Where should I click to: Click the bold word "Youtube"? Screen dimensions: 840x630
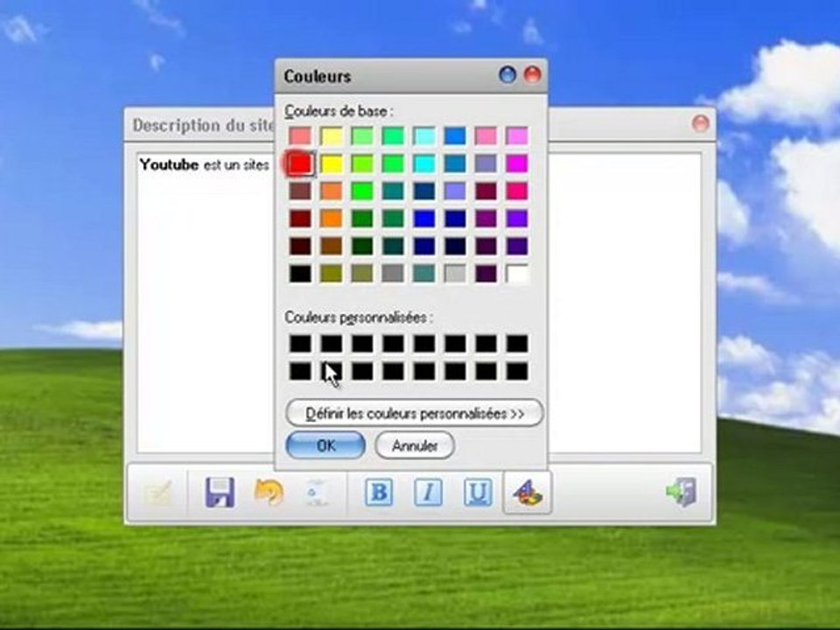pyautogui.click(x=169, y=164)
